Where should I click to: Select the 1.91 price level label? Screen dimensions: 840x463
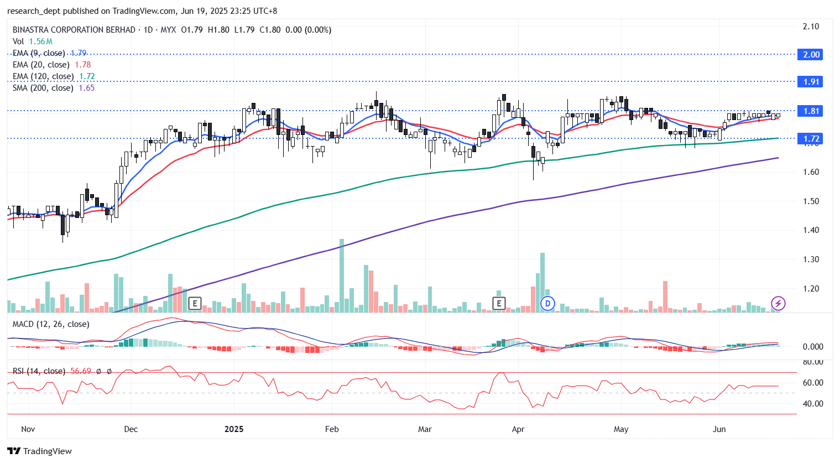pyautogui.click(x=811, y=81)
